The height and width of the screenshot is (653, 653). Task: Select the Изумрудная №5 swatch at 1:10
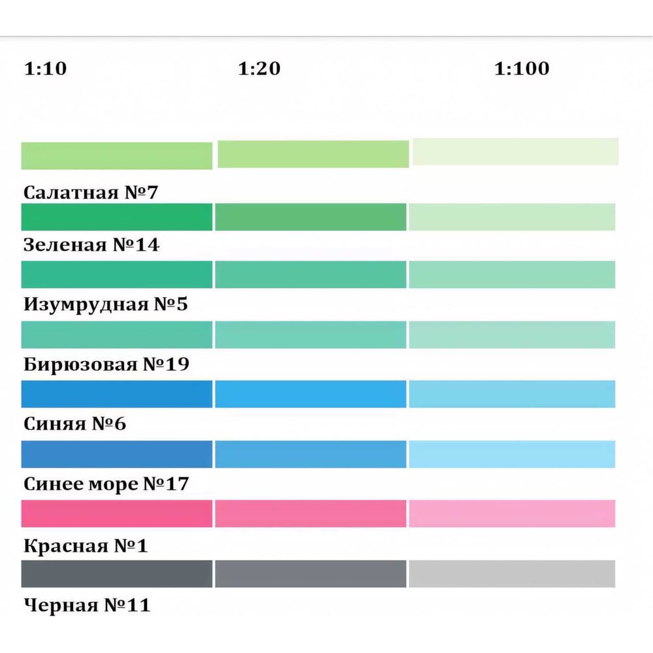[117, 274]
